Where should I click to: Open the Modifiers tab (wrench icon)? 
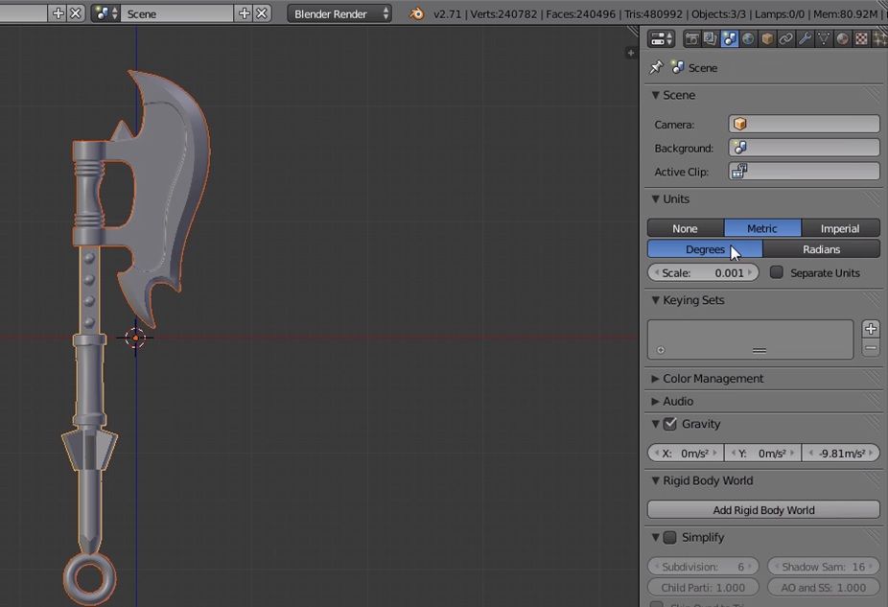click(x=805, y=38)
